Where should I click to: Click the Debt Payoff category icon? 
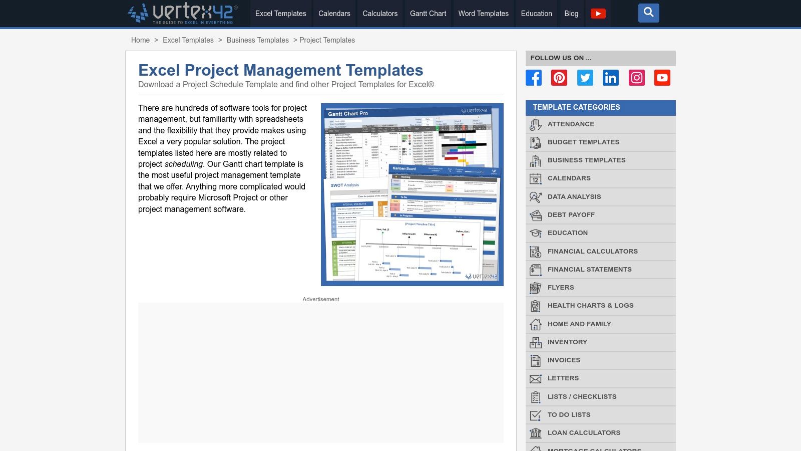(x=536, y=215)
